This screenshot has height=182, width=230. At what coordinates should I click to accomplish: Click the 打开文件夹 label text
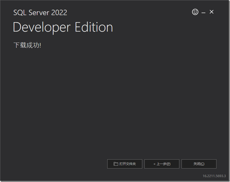pyautogui.click(x=128, y=164)
